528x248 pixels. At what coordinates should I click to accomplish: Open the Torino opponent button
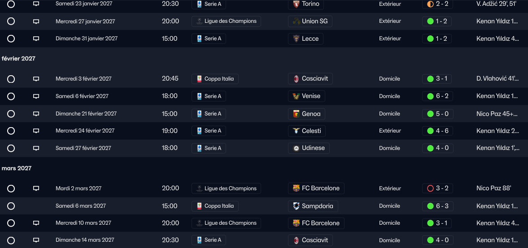point(305,4)
